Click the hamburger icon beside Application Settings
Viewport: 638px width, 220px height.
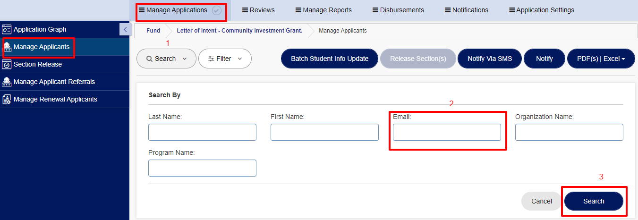tap(512, 10)
